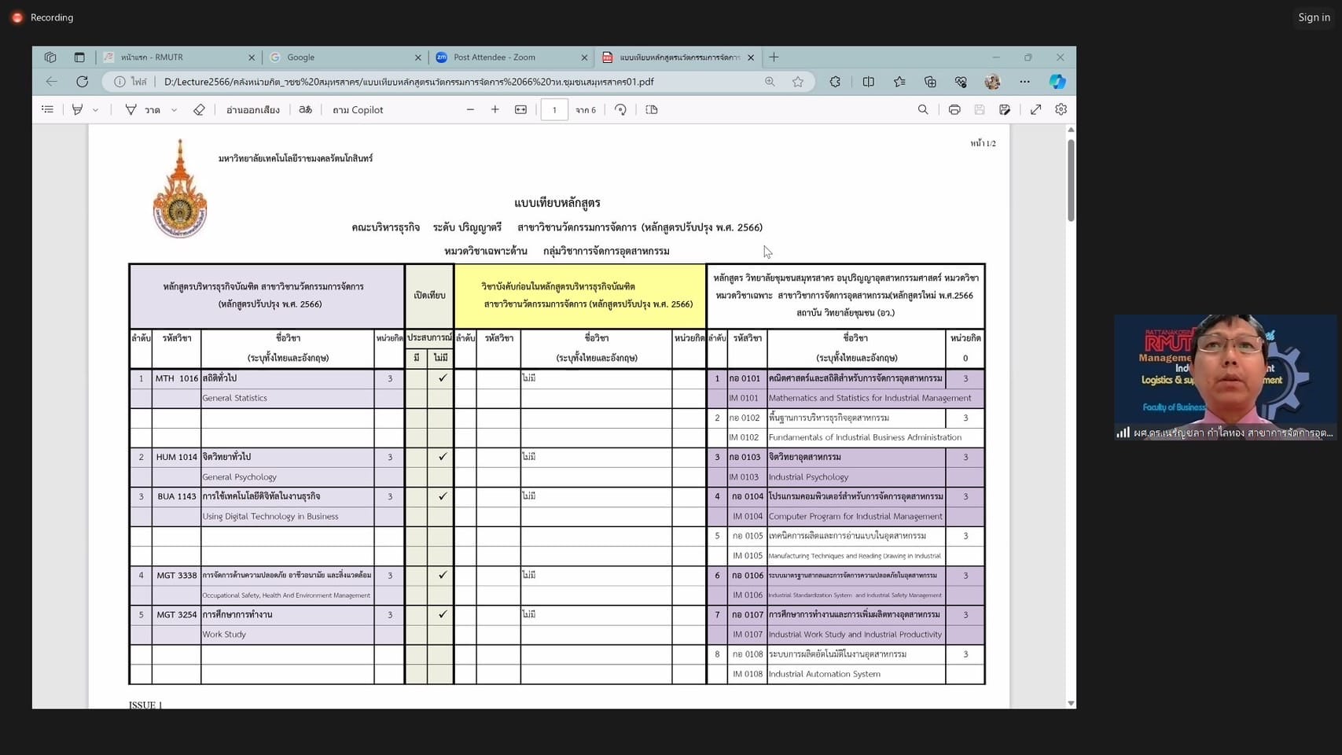1342x755 pixels.
Task: Open the PDF table of contents
Action: pyautogui.click(x=48, y=110)
